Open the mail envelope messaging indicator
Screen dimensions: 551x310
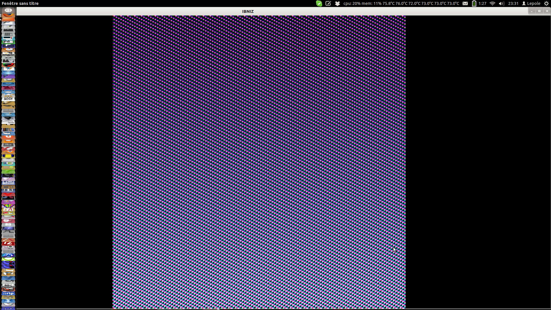point(465,3)
